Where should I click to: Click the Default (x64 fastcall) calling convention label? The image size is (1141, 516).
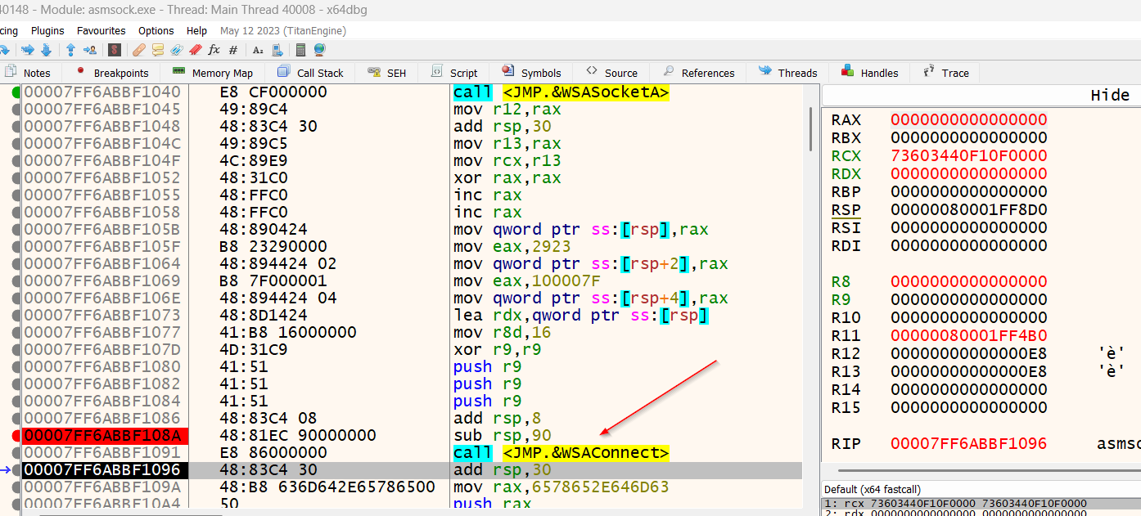point(873,489)
